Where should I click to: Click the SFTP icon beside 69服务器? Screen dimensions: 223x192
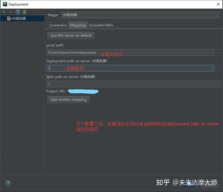point(8,18)
